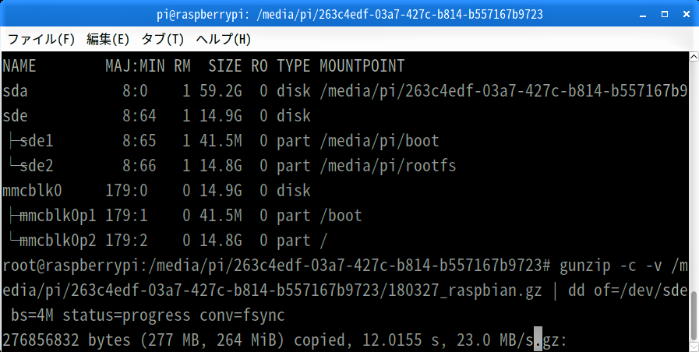699x352 pixels.
Task: Open the 編集(E) menu
Action: 108,40
